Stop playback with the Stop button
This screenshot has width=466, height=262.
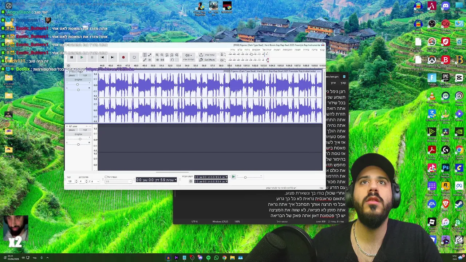[x=92, y=57]
